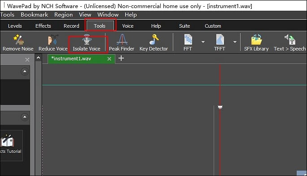Open the Tools menu in menu bar
Image resolution: width=307 pixels, height=176 pixels.
(7, 15)
